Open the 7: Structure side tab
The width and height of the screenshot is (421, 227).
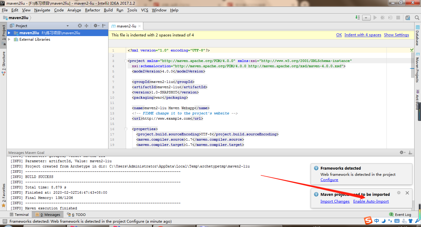coord(3,64)
